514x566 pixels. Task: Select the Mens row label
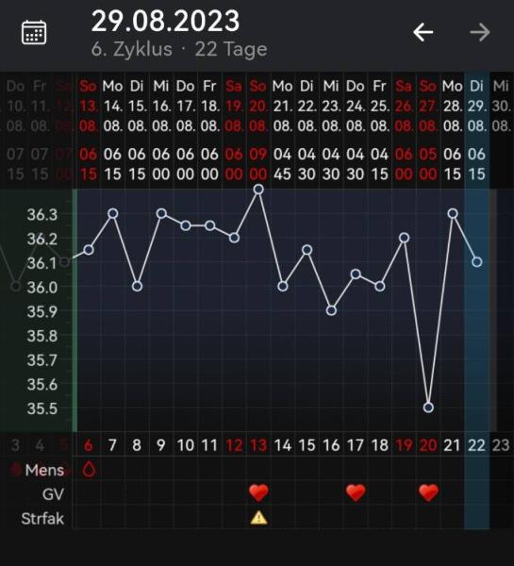44,471
